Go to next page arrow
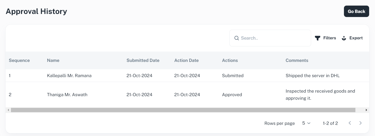Viewport: 375px width, 136px height. pyautogui.click(x=360, y=123)
